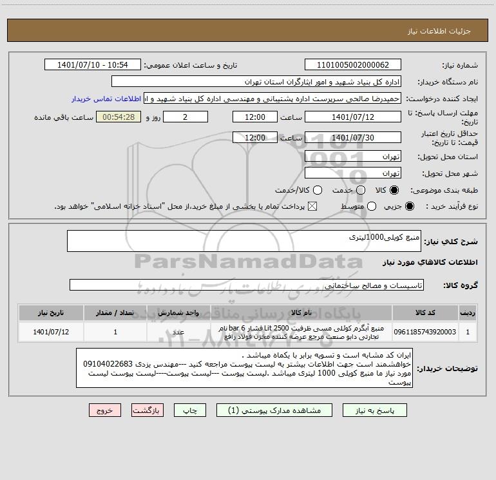Click the countdown timer 00:54:28
This screenshot has height=480, width=496.
click(x=119, y=117)
